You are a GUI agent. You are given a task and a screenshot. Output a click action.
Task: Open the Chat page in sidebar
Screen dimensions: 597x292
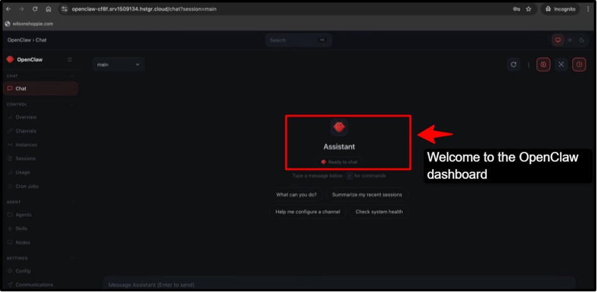[40, 89]
